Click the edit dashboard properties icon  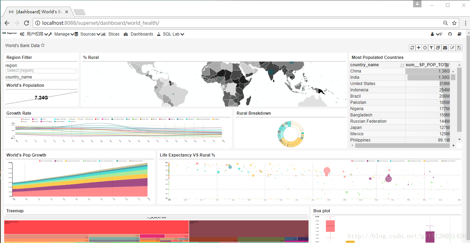pyautogui.click(x=452, y=48)
